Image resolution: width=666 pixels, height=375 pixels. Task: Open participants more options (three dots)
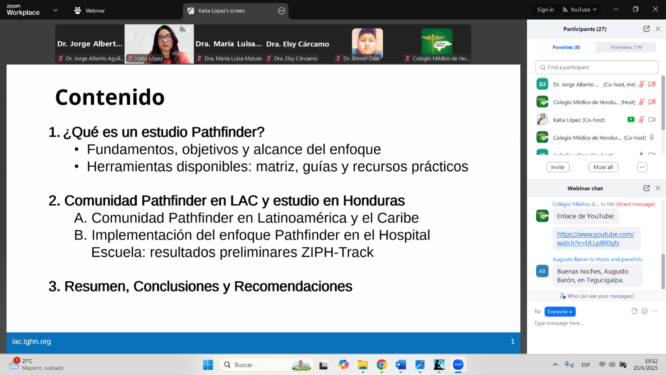642,167
